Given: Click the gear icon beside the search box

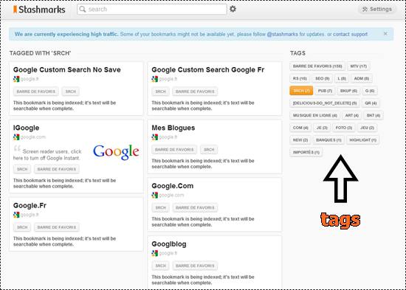Looking at the screenshot, I should tap(233, 9).
